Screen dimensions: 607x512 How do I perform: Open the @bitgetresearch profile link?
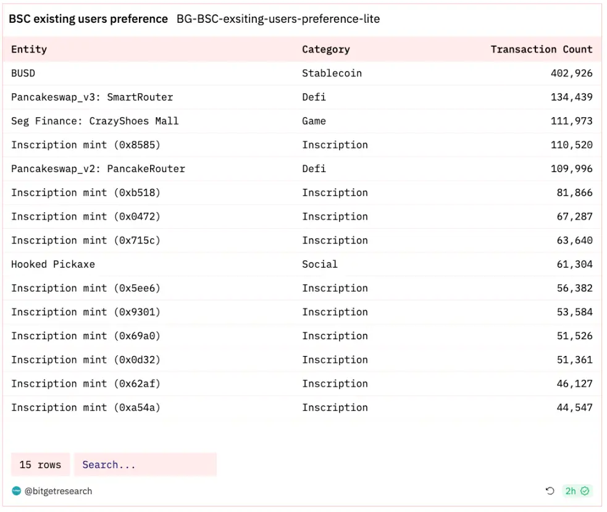click(x=58, y=491)
